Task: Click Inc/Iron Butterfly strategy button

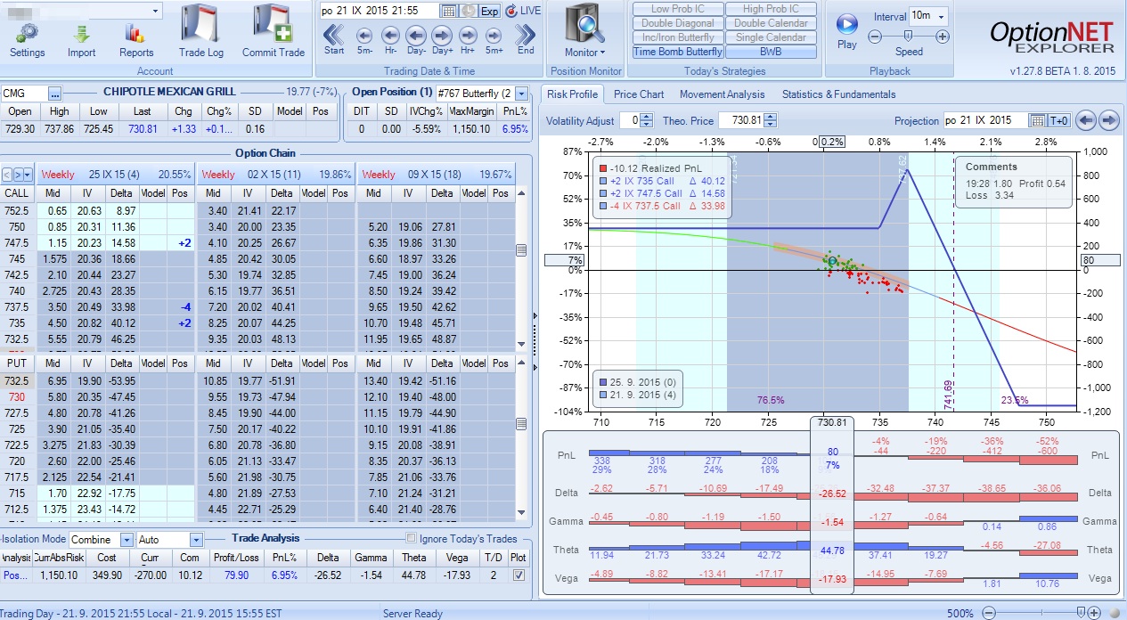Action: [678, 37]
